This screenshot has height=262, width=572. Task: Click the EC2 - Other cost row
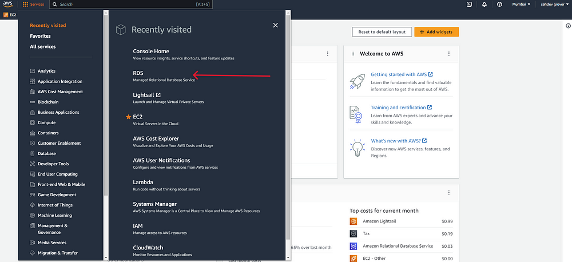(402, 259)
